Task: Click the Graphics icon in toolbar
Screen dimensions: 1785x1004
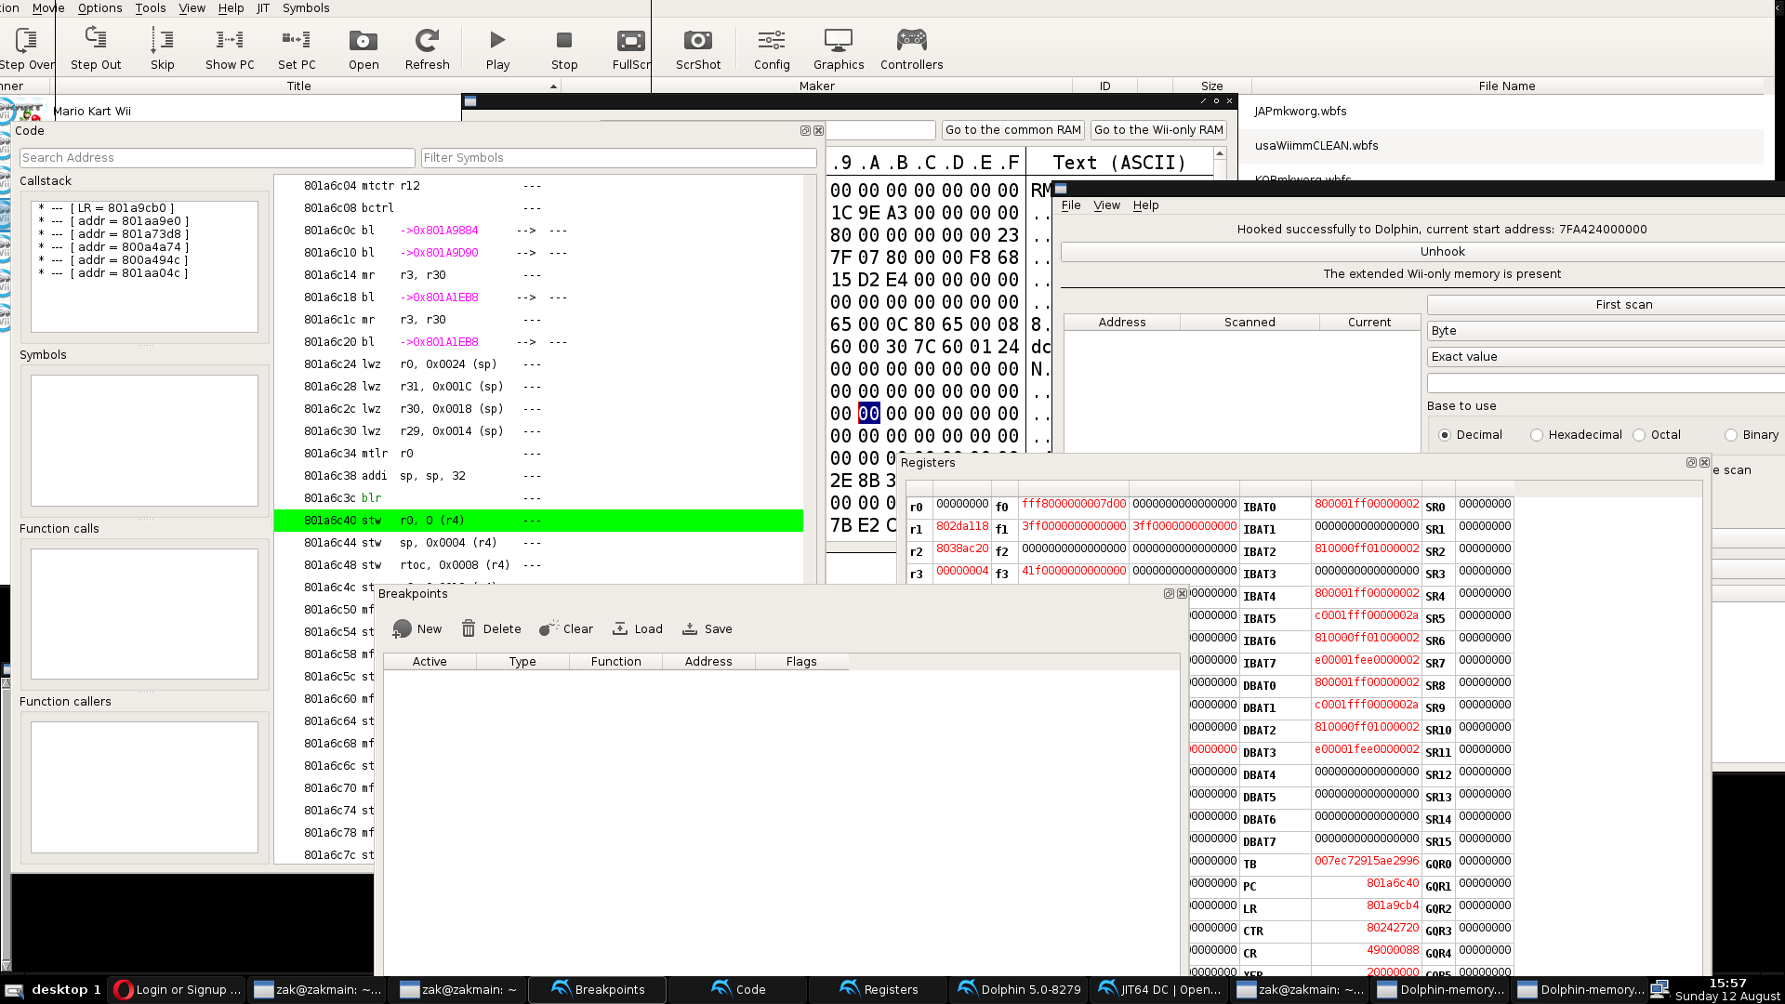Action: pyautogui.click(x=839, y=46)
